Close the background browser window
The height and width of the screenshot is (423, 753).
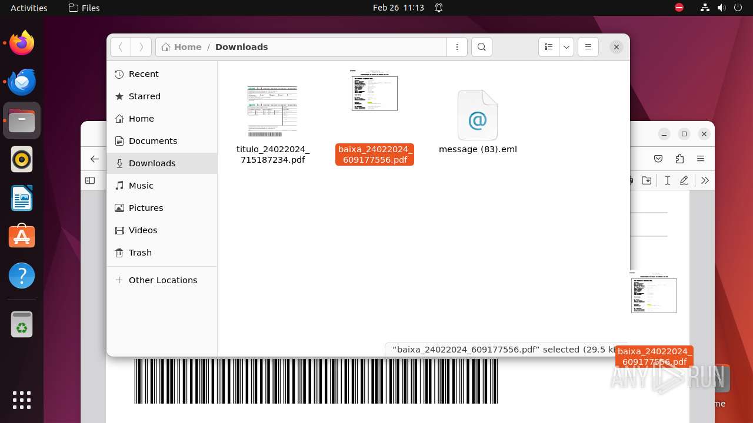[x=704, y=134]
